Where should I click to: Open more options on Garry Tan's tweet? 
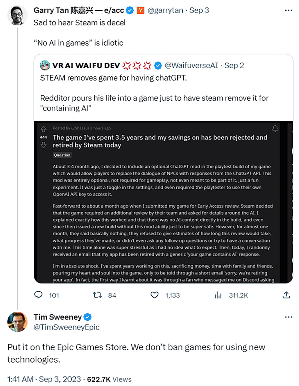coord(288,10)
